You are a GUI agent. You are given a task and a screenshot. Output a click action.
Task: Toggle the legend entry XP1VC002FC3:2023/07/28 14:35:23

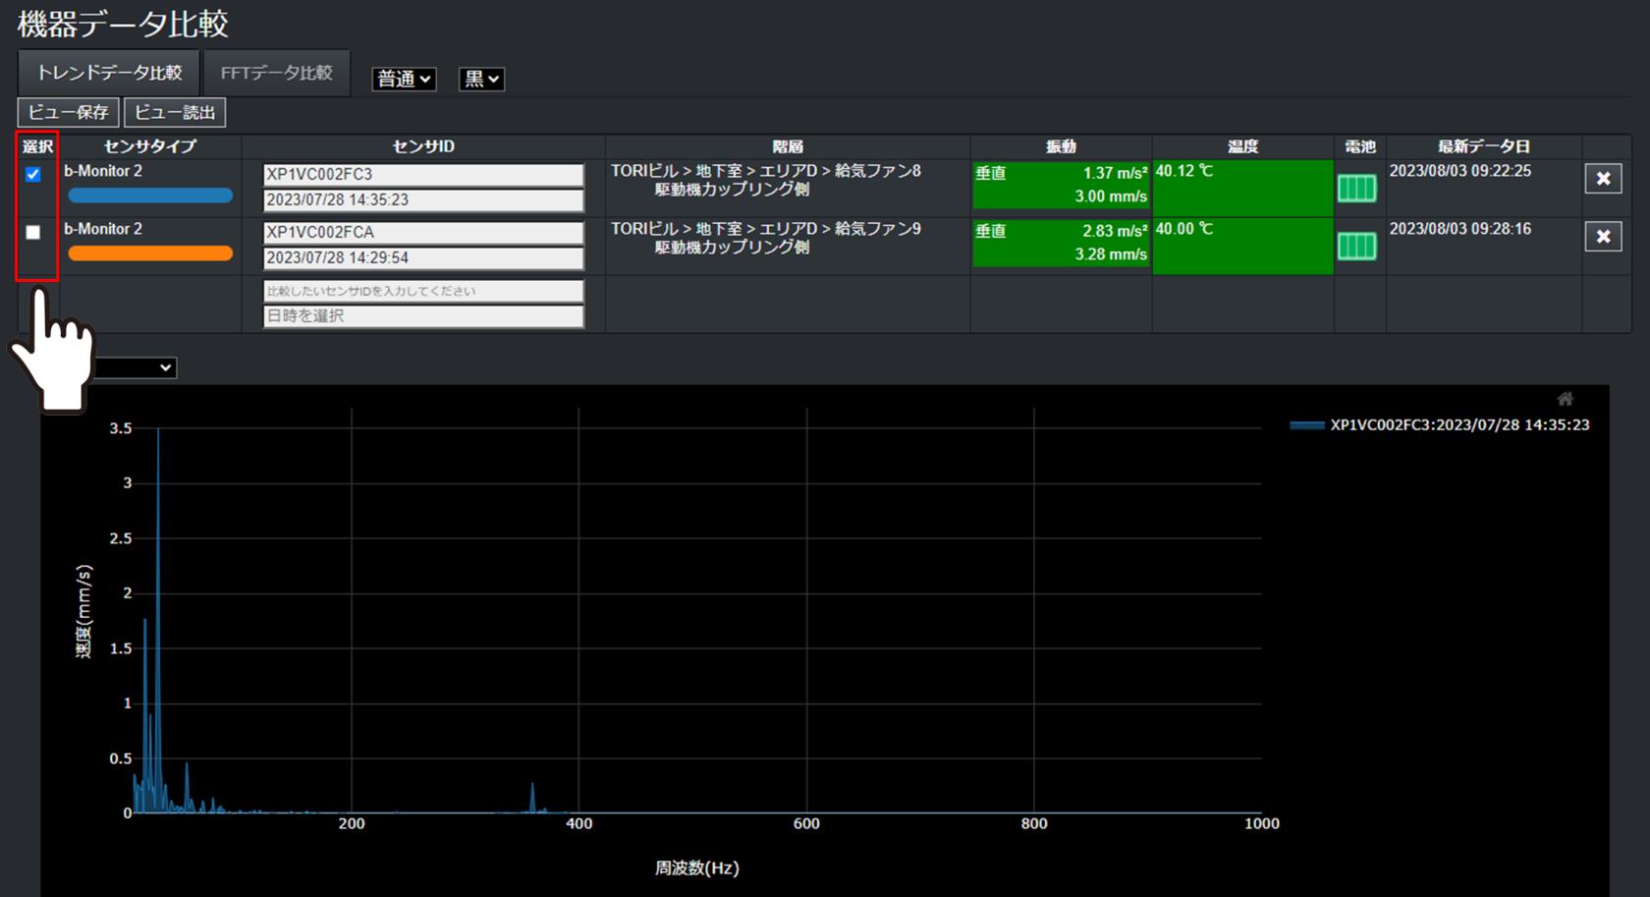click(1440, 425)
